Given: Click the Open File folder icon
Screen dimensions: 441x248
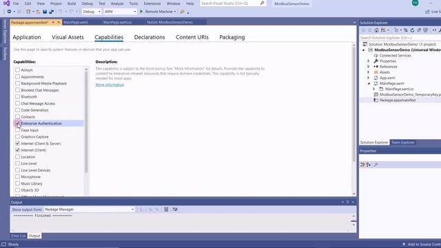Looking at the screenshot, I should 38,12.
